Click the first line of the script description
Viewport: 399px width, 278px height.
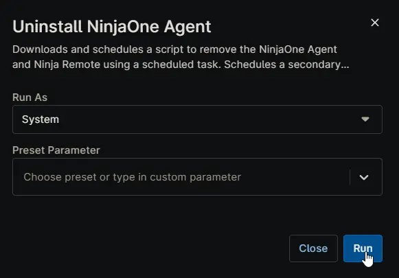174,49
